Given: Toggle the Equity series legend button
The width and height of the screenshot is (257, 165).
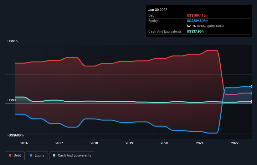Looking at the screenshot, I should (37, 156).
